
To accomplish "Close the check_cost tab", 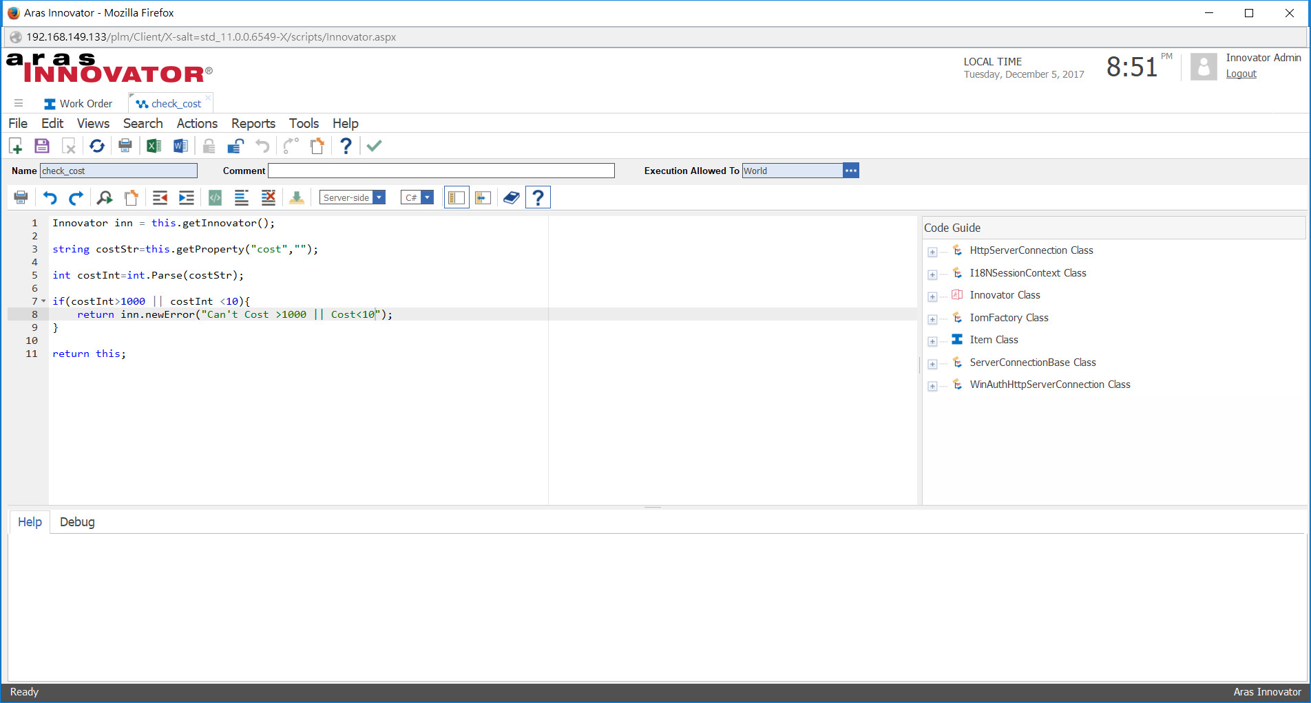I will click(208, 98).
